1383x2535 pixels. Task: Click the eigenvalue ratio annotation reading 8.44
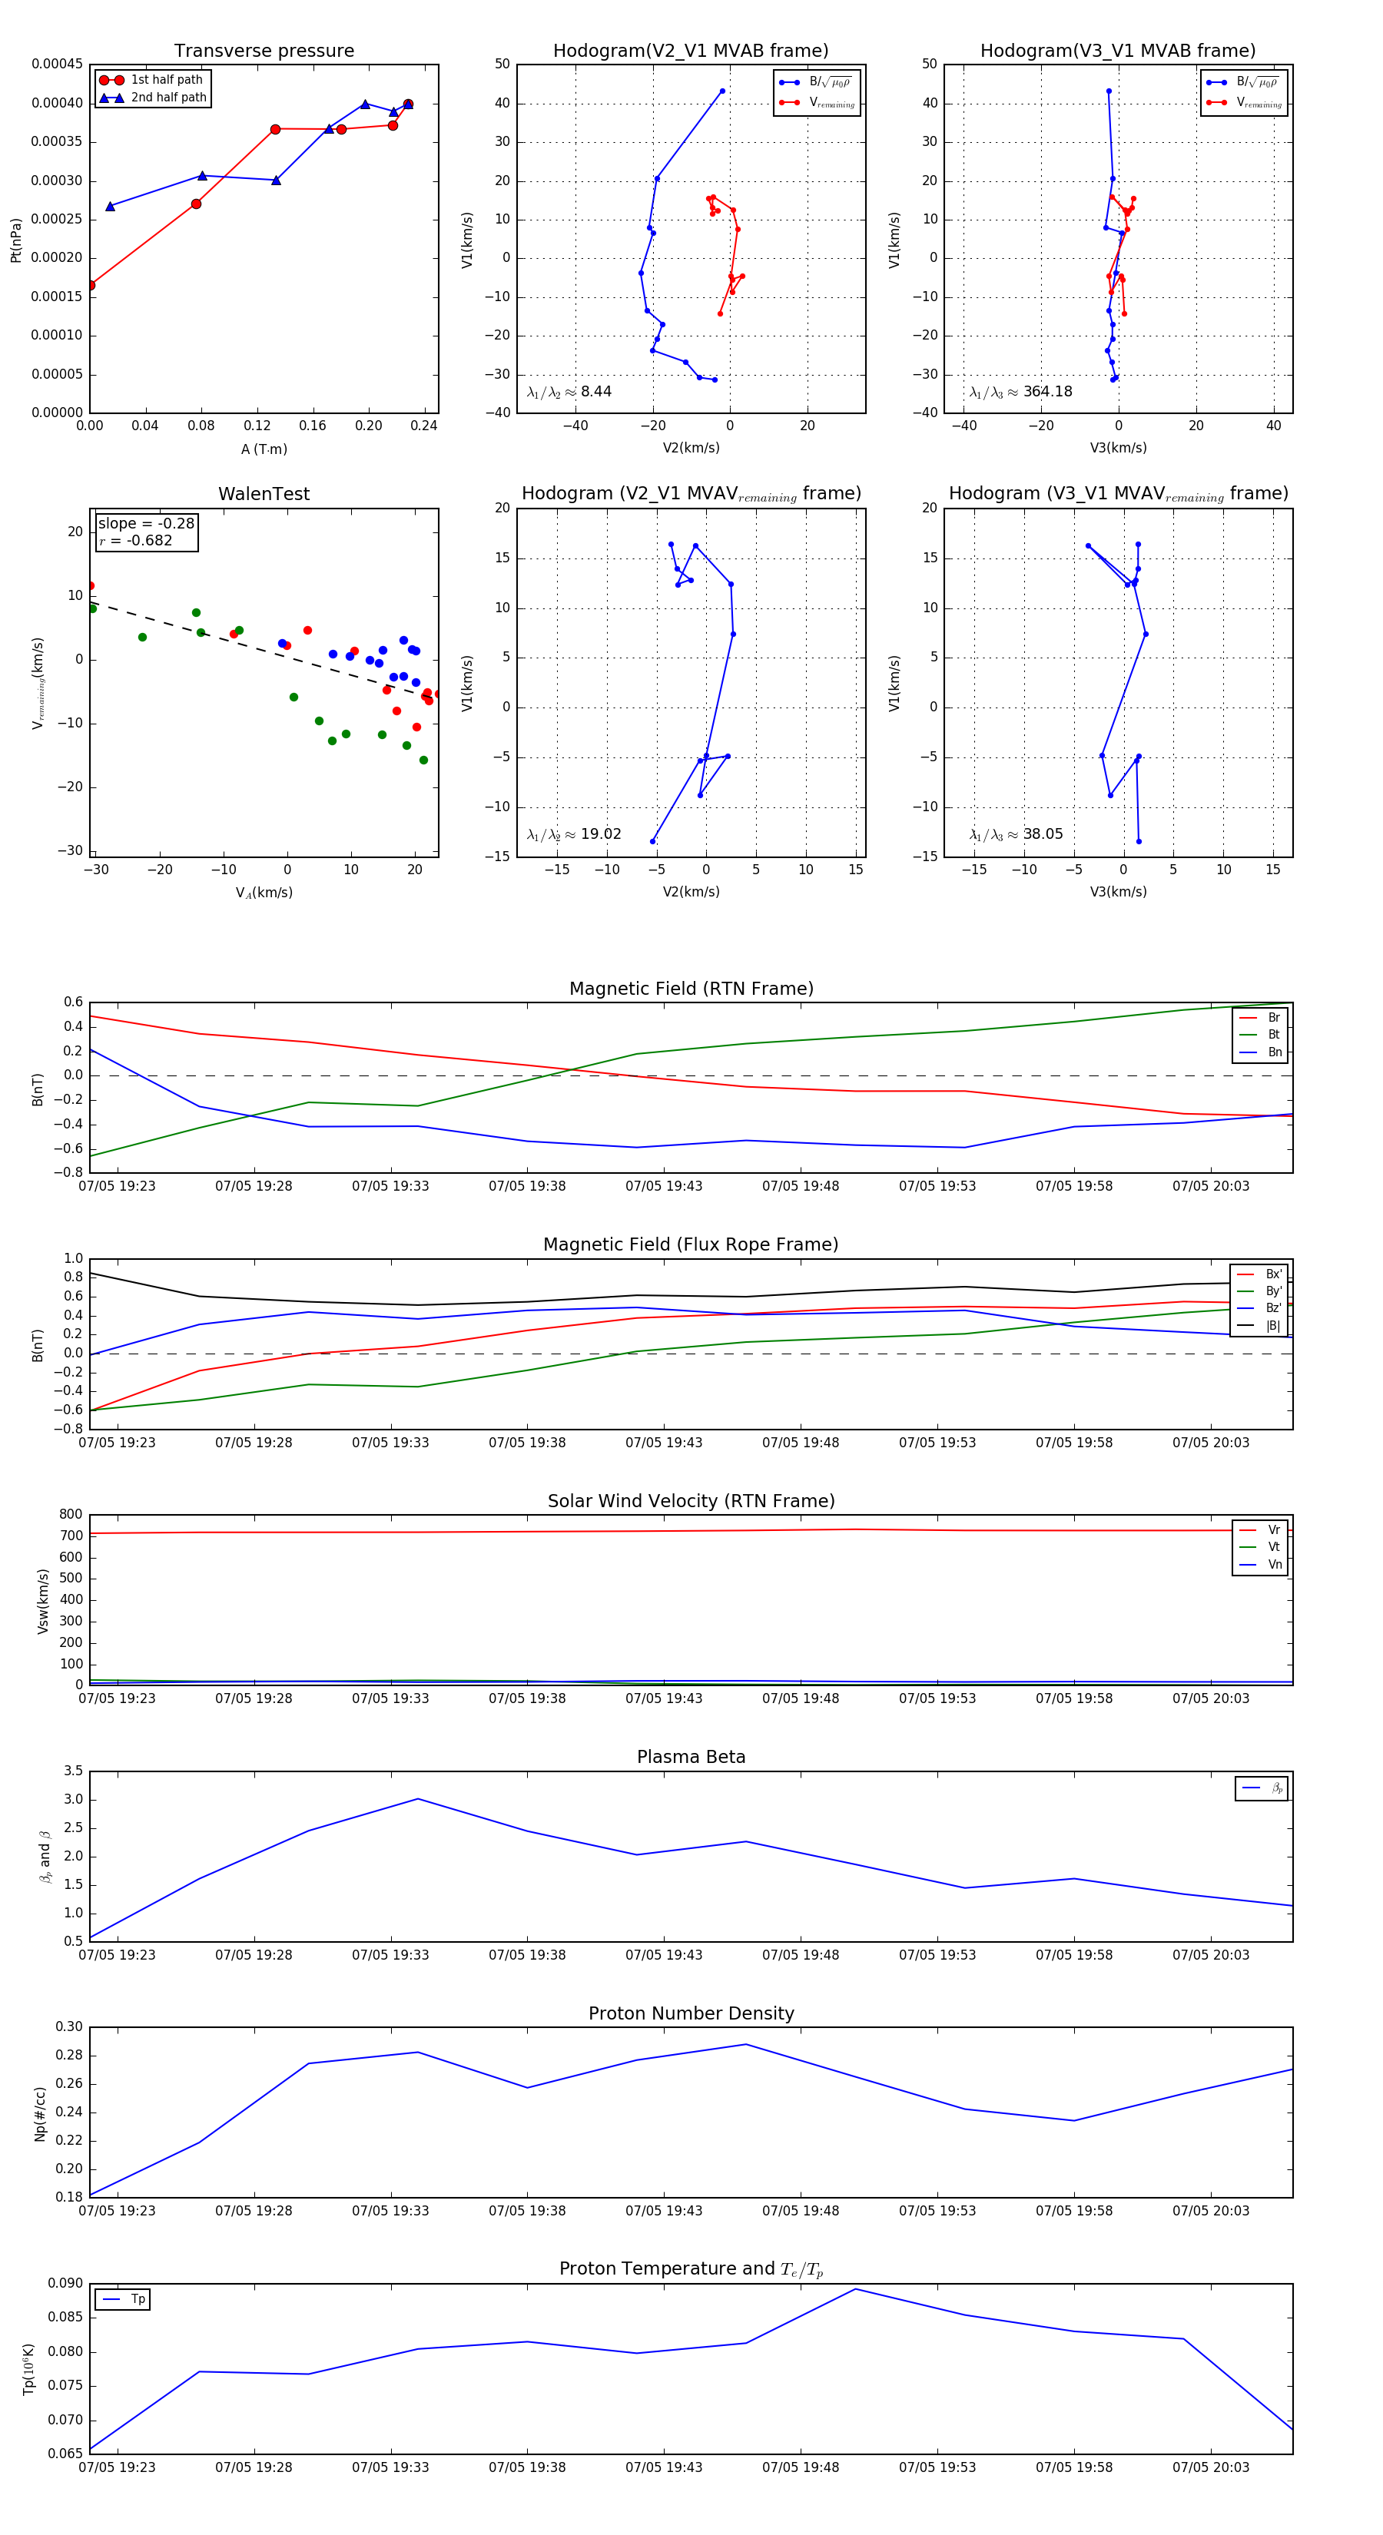tap(569, 392)
